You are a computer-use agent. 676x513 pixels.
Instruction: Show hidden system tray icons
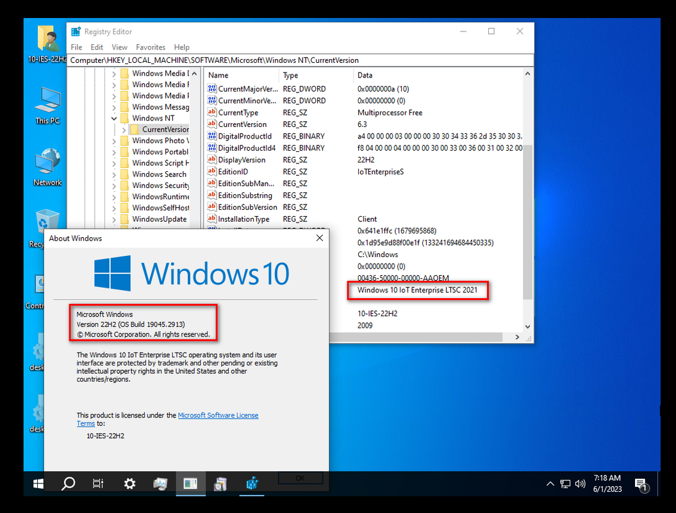coord(550,484)
